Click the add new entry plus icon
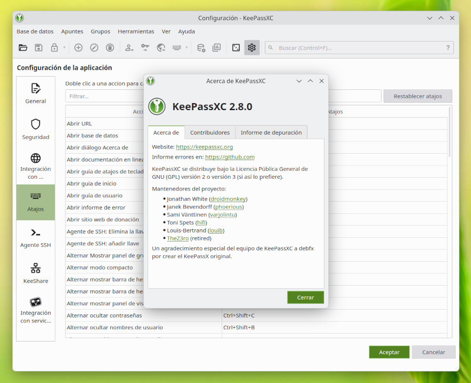The image size is (471, 383). (x=78, y=47)
